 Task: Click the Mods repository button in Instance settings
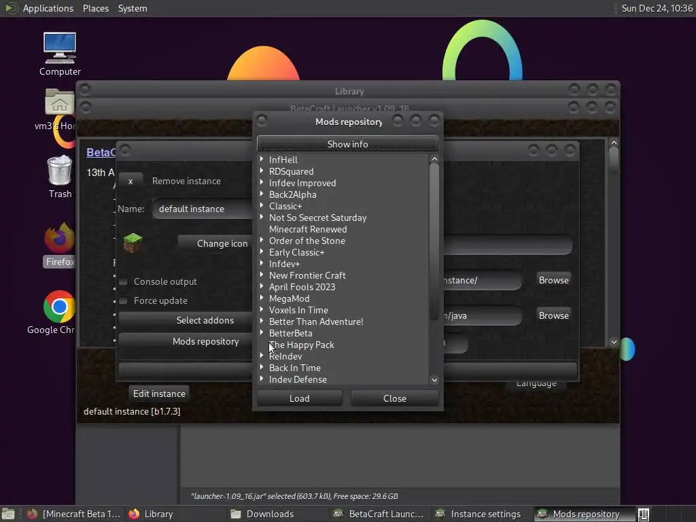click(185, 341)
